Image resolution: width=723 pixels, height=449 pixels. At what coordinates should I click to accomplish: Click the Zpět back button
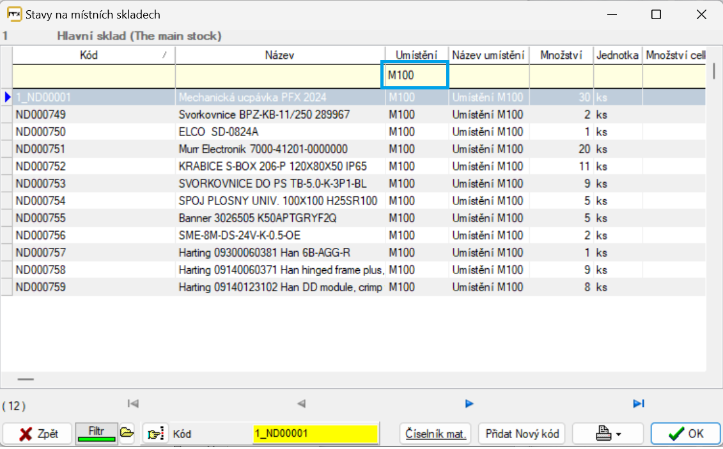point(38,434)
